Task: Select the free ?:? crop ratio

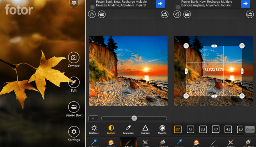Action: click(x=178, y=129)
